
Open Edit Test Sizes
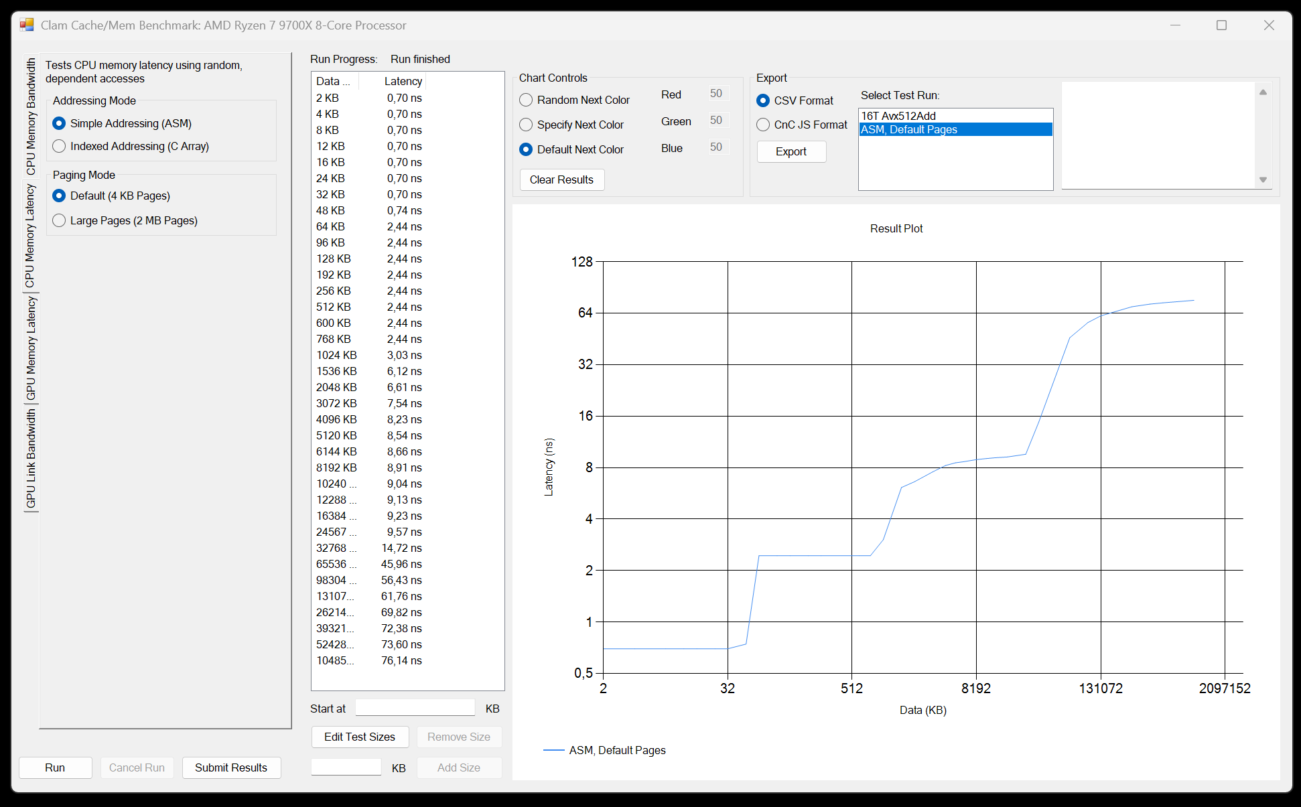[x=360, y=737]
